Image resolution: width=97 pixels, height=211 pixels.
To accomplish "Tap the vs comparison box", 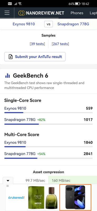I will [x=48, y=24].
